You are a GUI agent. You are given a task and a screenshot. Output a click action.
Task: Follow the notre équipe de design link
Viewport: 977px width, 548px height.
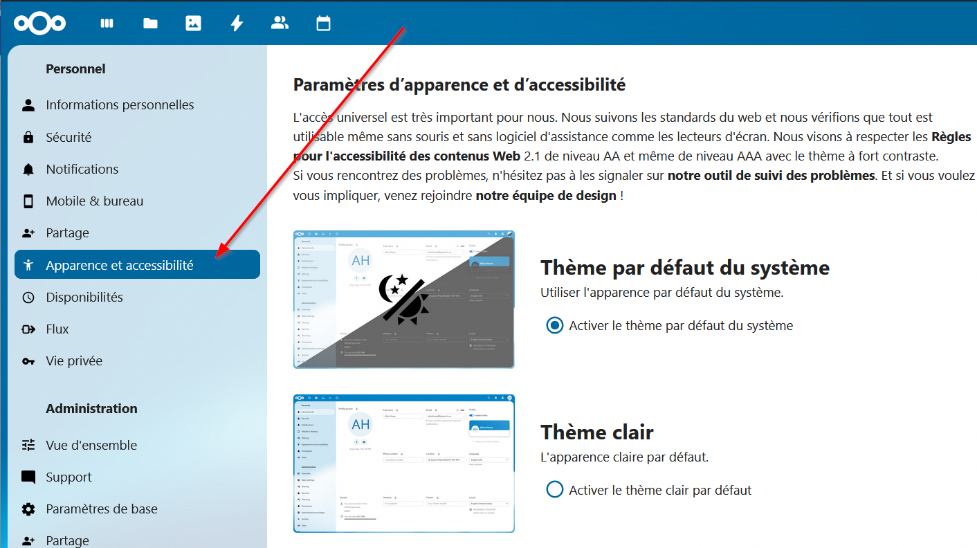[x=545, y=196]
